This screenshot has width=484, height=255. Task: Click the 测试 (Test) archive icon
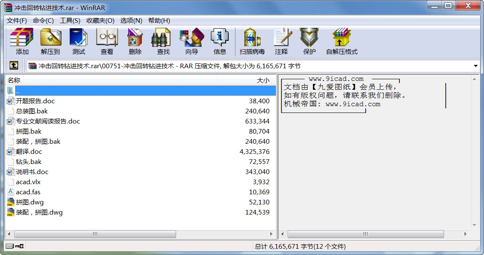coord(78,41)
